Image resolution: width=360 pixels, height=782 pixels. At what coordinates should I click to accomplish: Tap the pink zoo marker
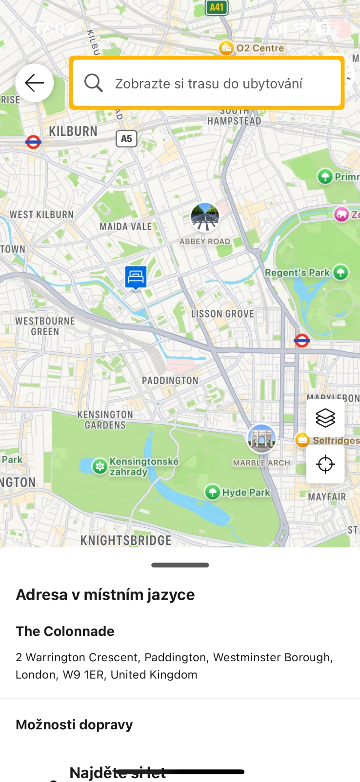[341, 214]
